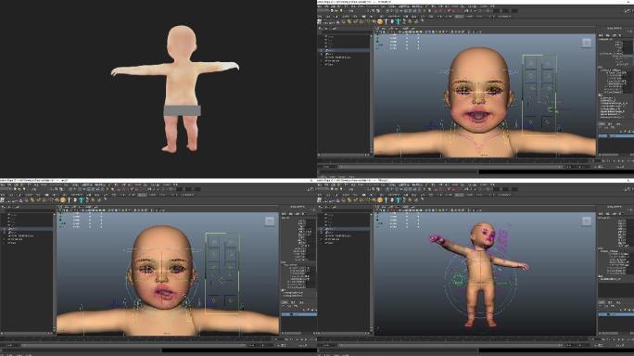This screenshot has height=356, width=634.
Task: Click the range slider bar in closed-mouth face window
Action: pos(133,345)
